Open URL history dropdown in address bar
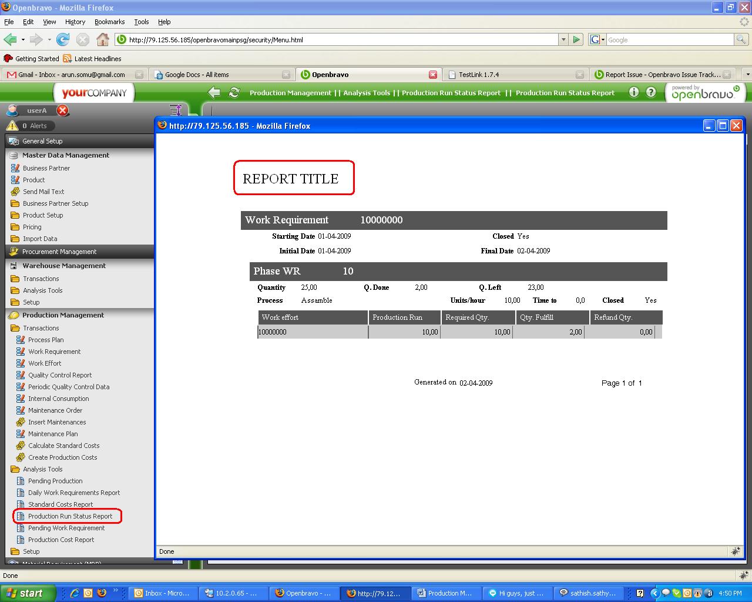This screenshot has height=602, width=752. [x=563, y=40]
